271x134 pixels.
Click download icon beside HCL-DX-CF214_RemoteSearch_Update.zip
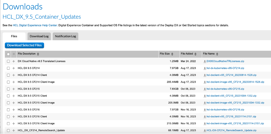205,131
